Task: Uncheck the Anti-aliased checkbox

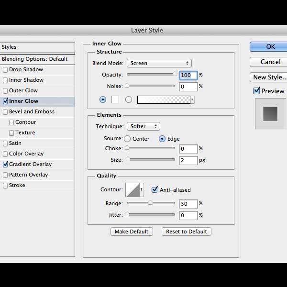Action: 155,189
